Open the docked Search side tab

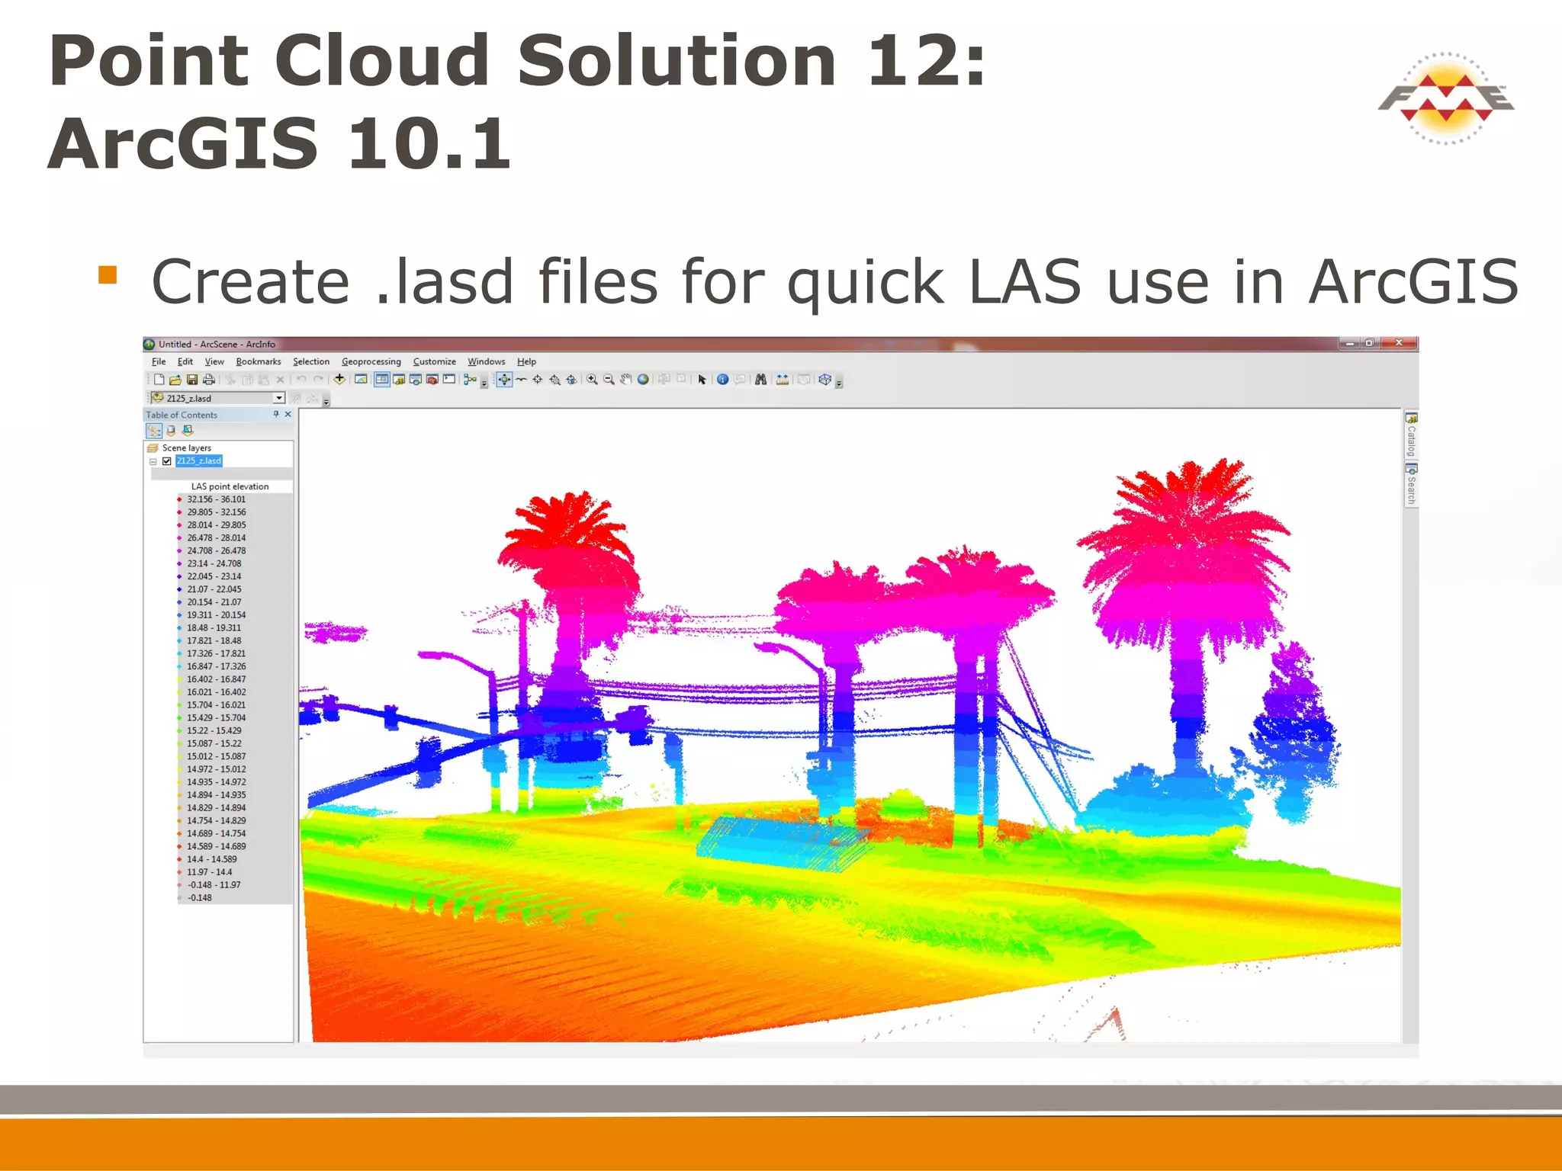pos(1412,485)
